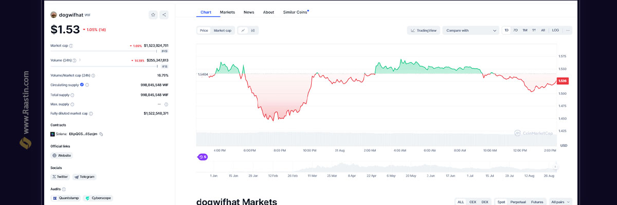
Task: Select Spot markets tab
Action: click(500, 202)
